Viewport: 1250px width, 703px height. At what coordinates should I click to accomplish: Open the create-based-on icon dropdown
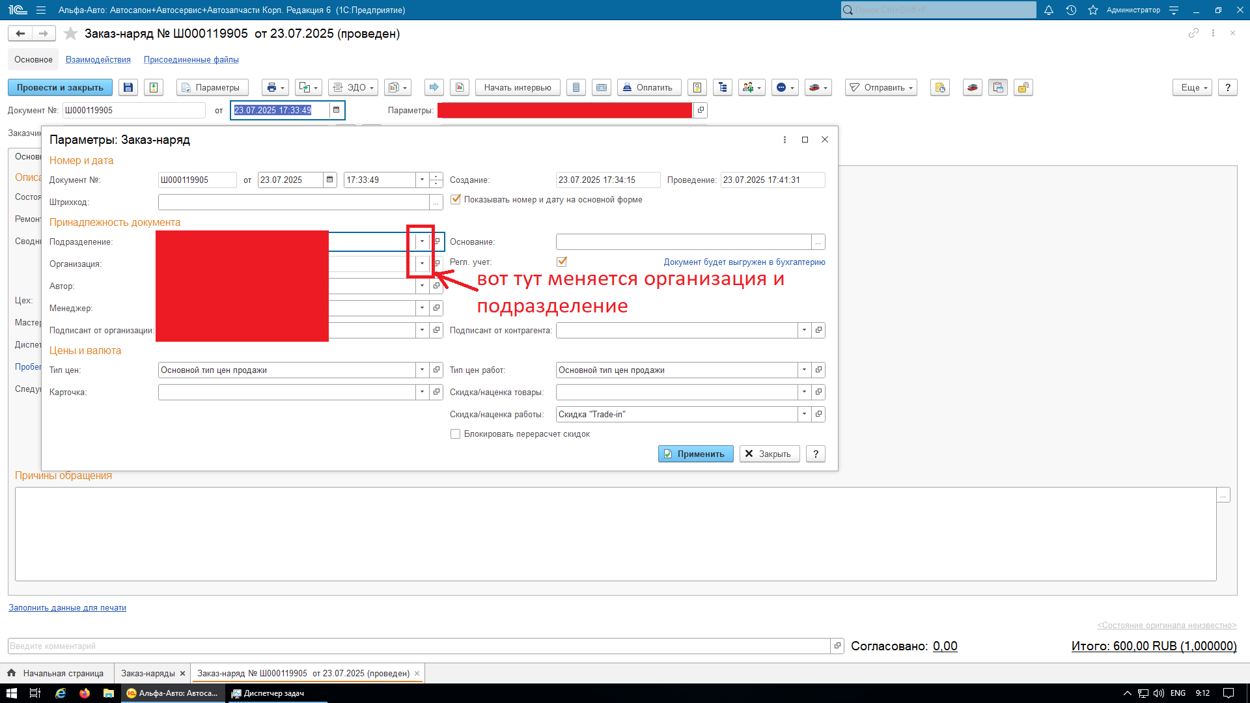click(309, 87)
